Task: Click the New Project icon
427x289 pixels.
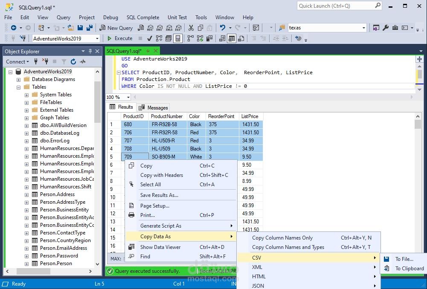Action: coord(41,28)
